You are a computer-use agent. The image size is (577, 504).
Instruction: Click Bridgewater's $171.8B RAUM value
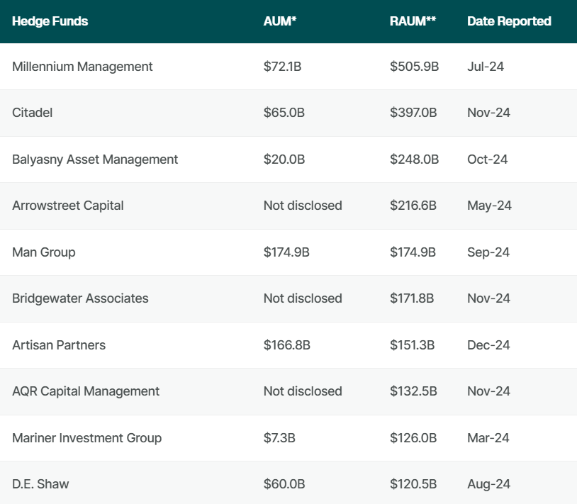pos(412,298)
